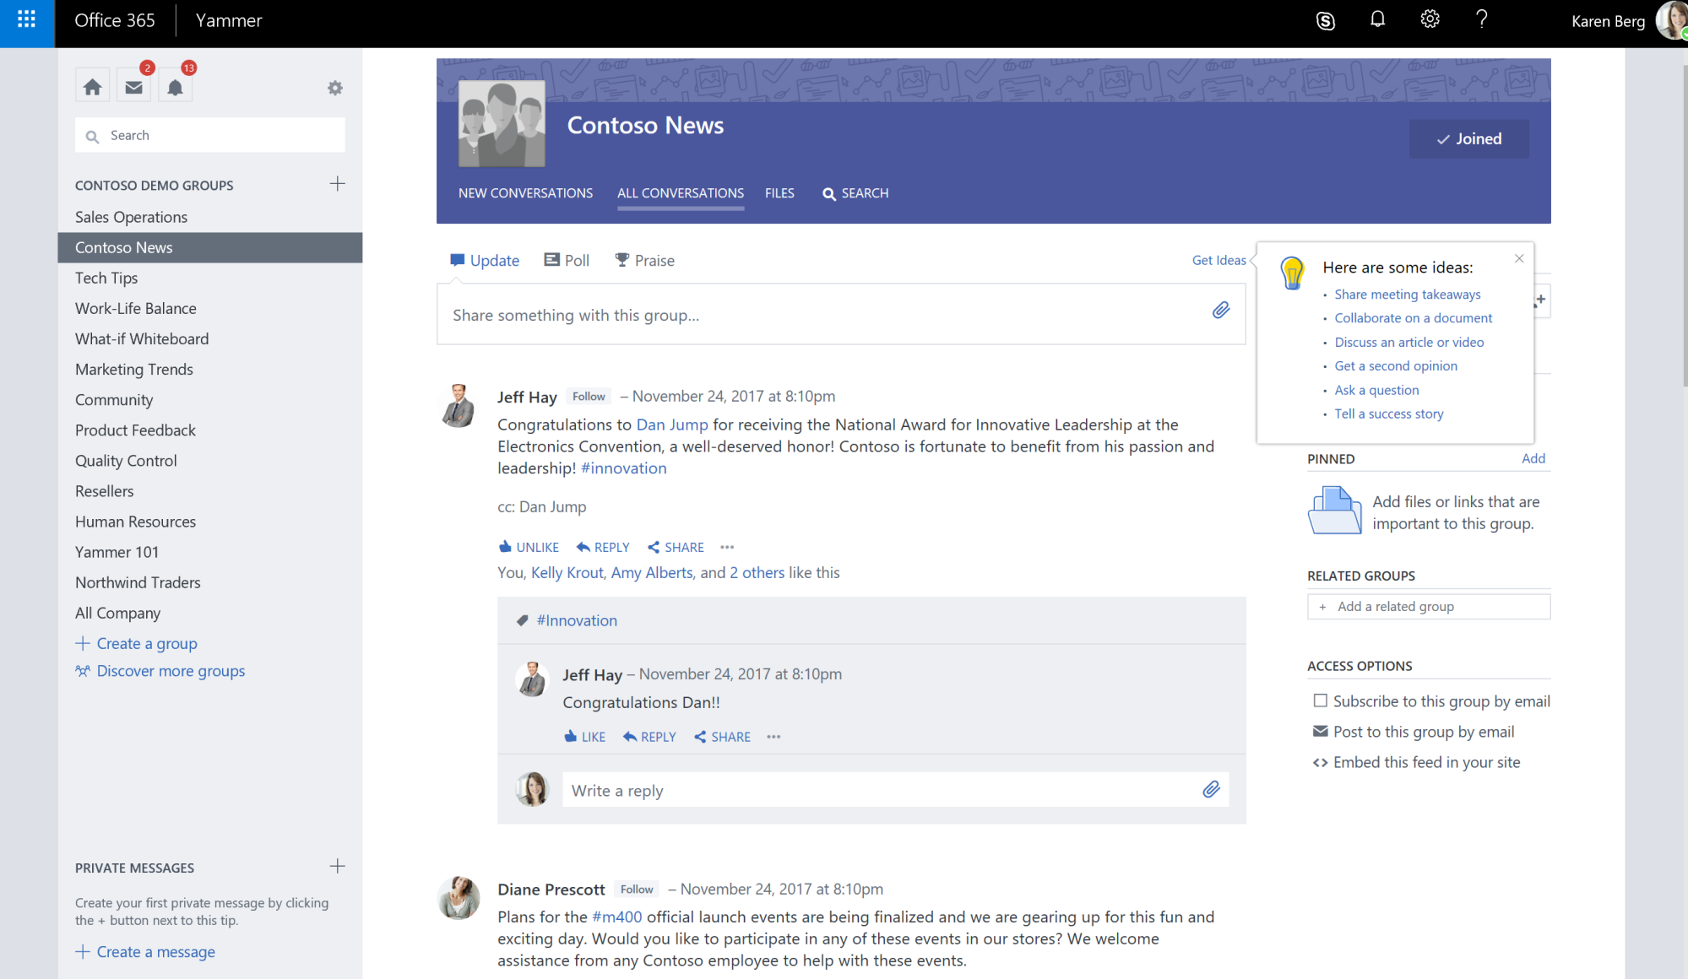Add a pinned file or link
1688x979 pixels.
tap(1533, 458)
